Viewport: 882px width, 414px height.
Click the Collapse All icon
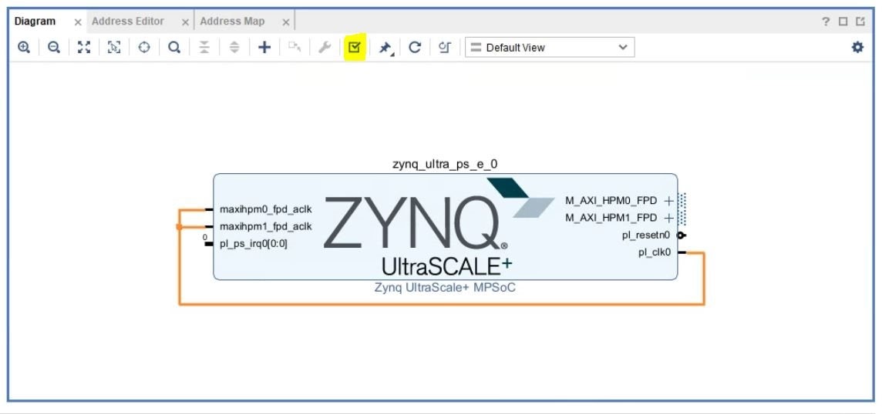pyautogui.click(x=204, y=48)
